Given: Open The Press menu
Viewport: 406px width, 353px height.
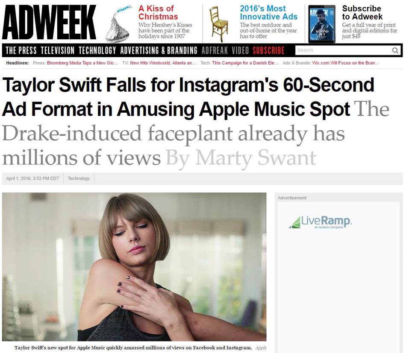Looking at the screenshot, I should point(21,50).
